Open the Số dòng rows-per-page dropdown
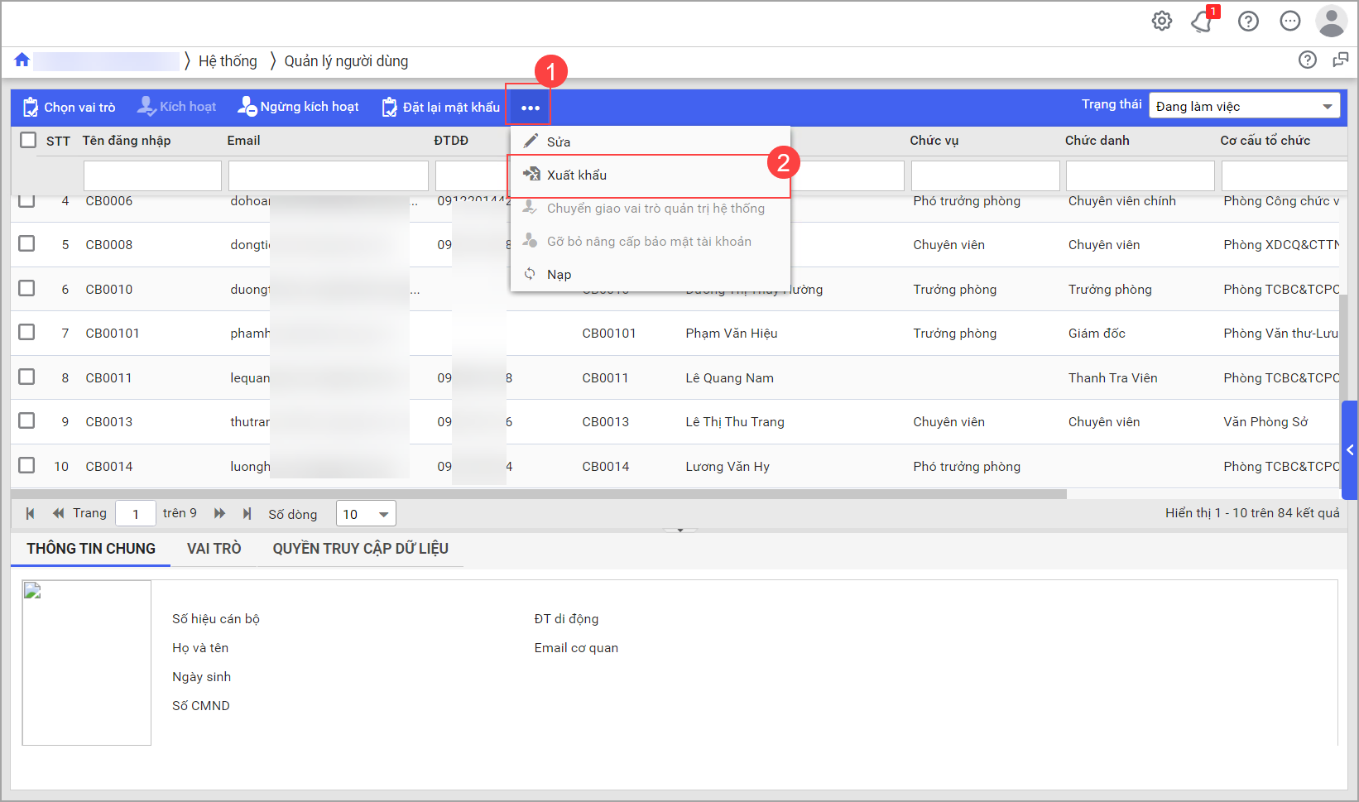The width and height of the screenshot is (1359, 802). 366,514
